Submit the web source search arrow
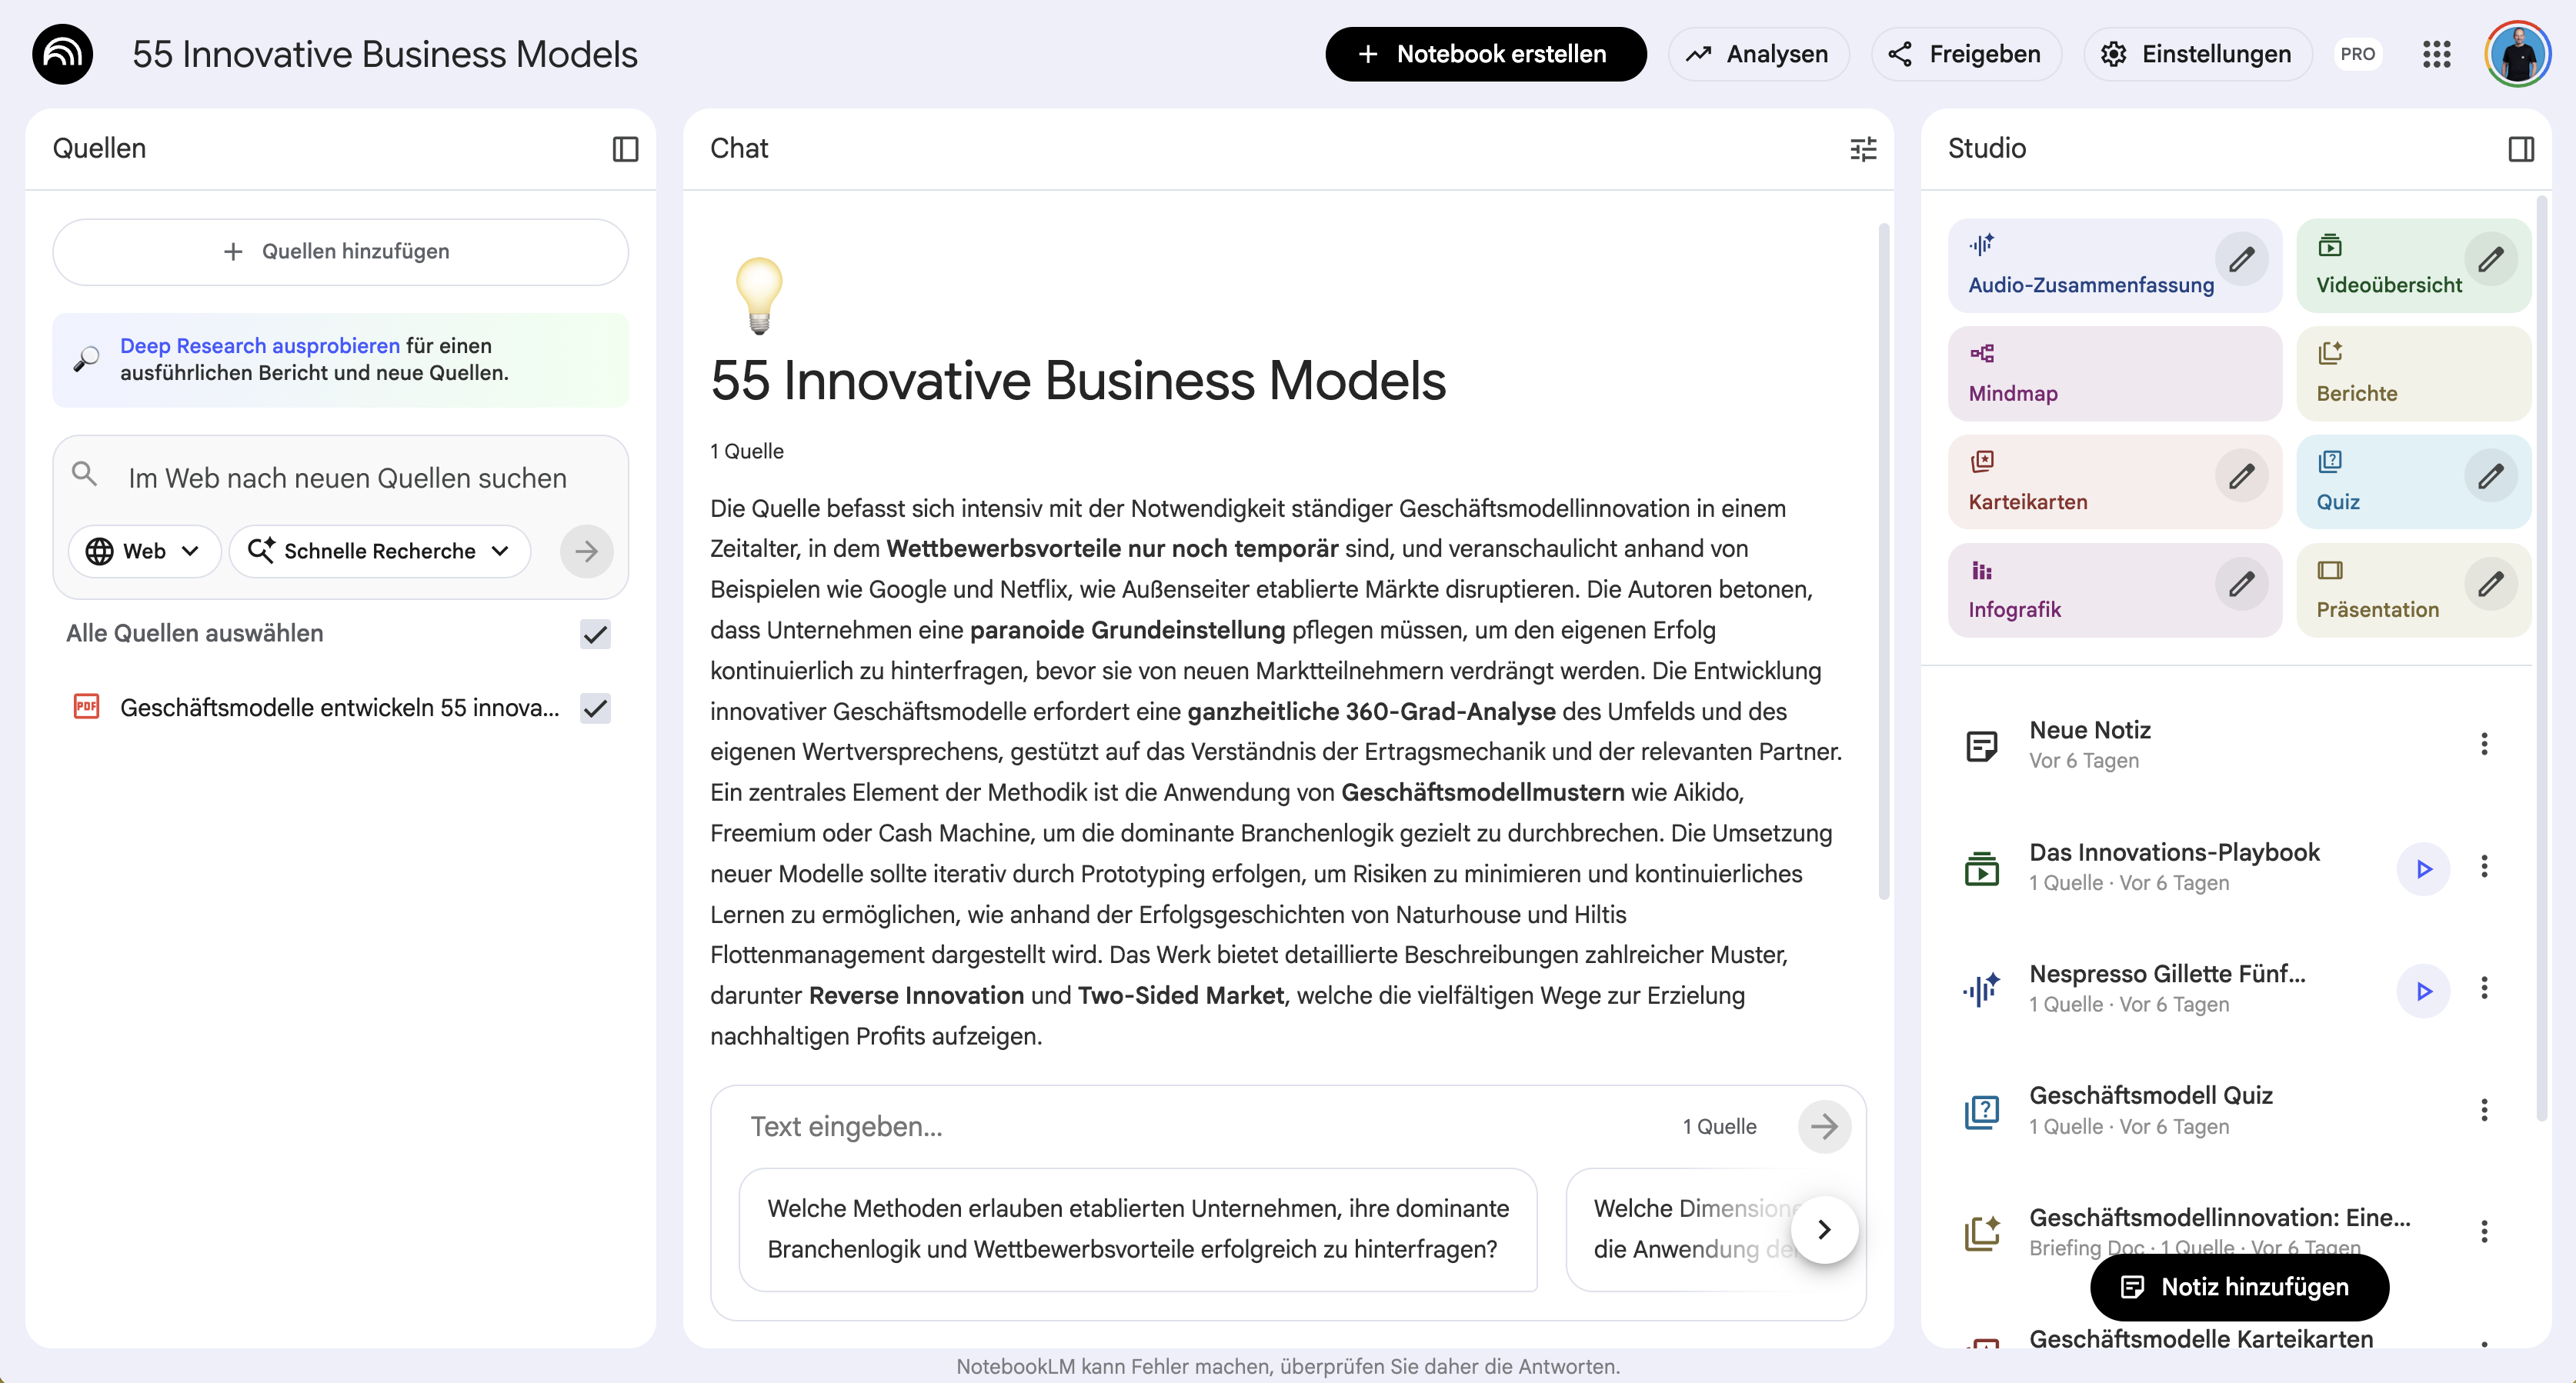This screenshot has height=1383, width=2576. coord(587,551)
